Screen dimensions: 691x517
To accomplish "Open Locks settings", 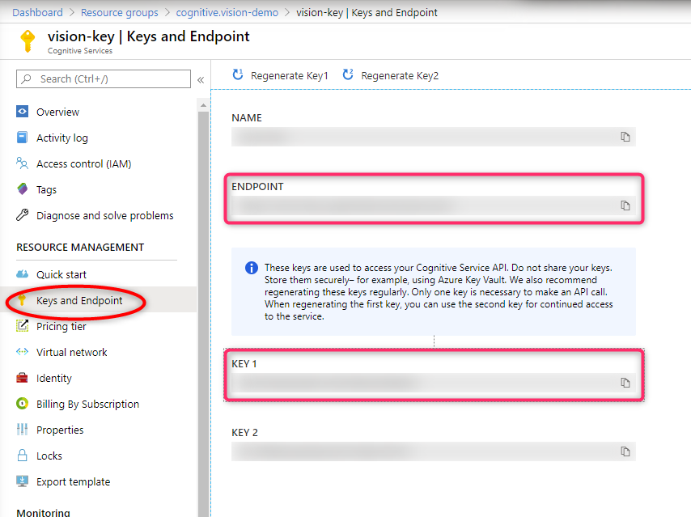I will tap(49, 456).
